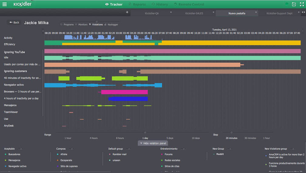
Task: Click the Ignoring customers row label
Action: point(15,71)
